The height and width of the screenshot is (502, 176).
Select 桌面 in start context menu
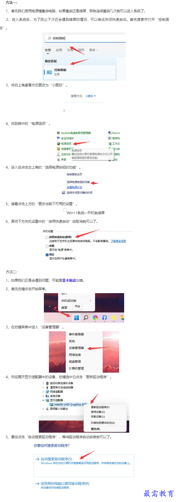pyautogui.click(x=64, y=308)
